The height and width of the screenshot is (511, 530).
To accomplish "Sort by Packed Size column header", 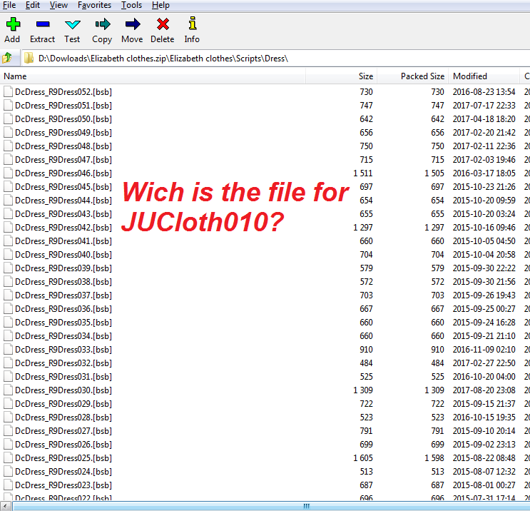I will click(422, 76).
